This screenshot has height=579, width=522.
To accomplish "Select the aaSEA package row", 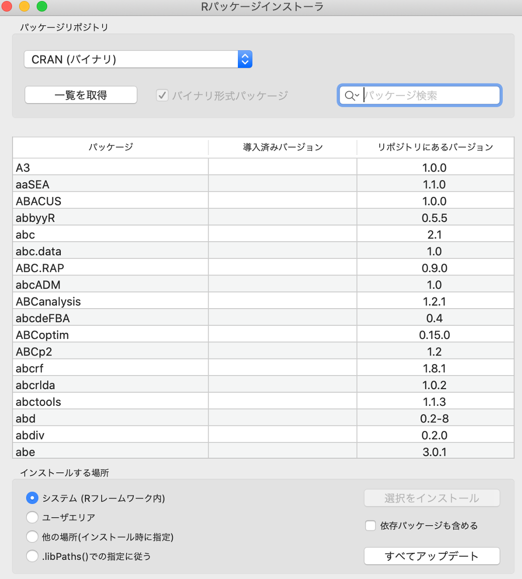I will pos(264,184).
